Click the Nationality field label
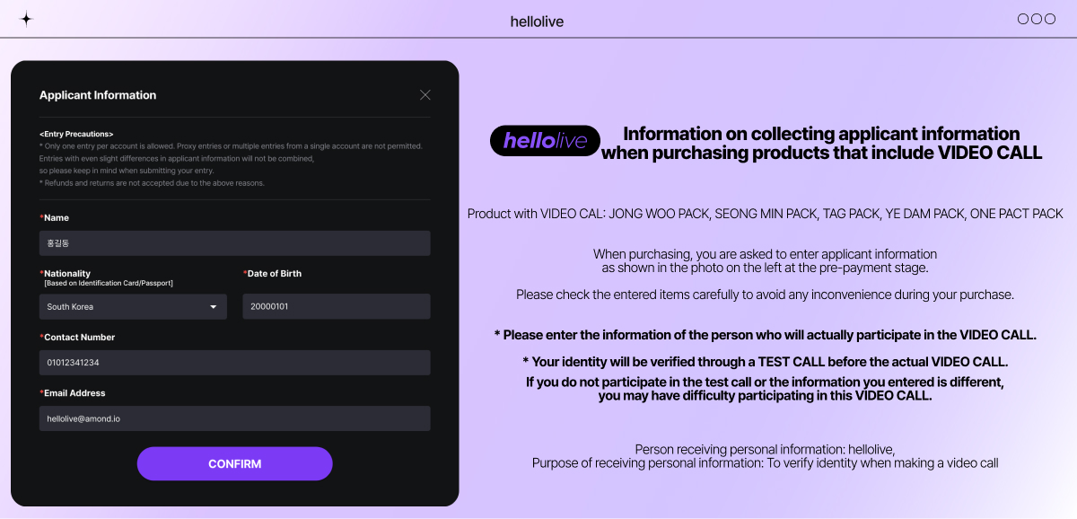 67,273
